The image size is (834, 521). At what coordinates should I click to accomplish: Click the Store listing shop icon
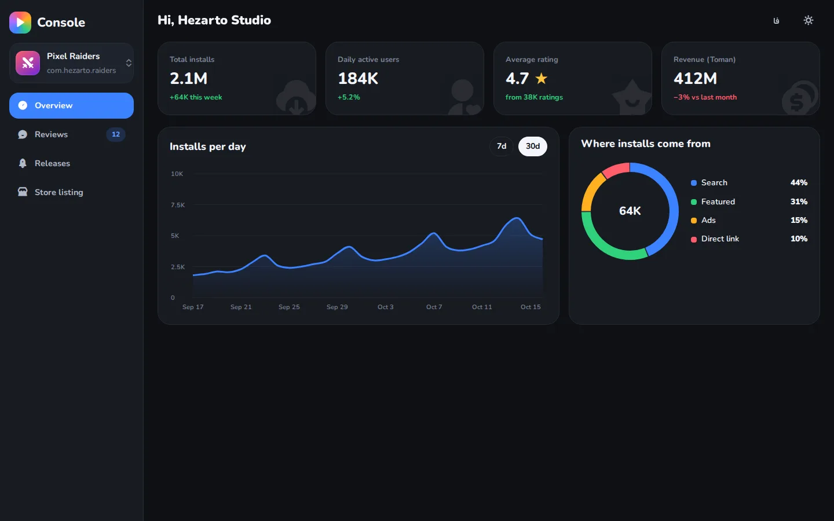click(x=23, y=192)
